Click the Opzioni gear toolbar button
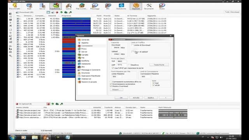The image size is (249, 140). tap(136, 6)
